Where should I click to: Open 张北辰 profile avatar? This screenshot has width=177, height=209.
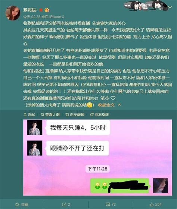(13, 13)
